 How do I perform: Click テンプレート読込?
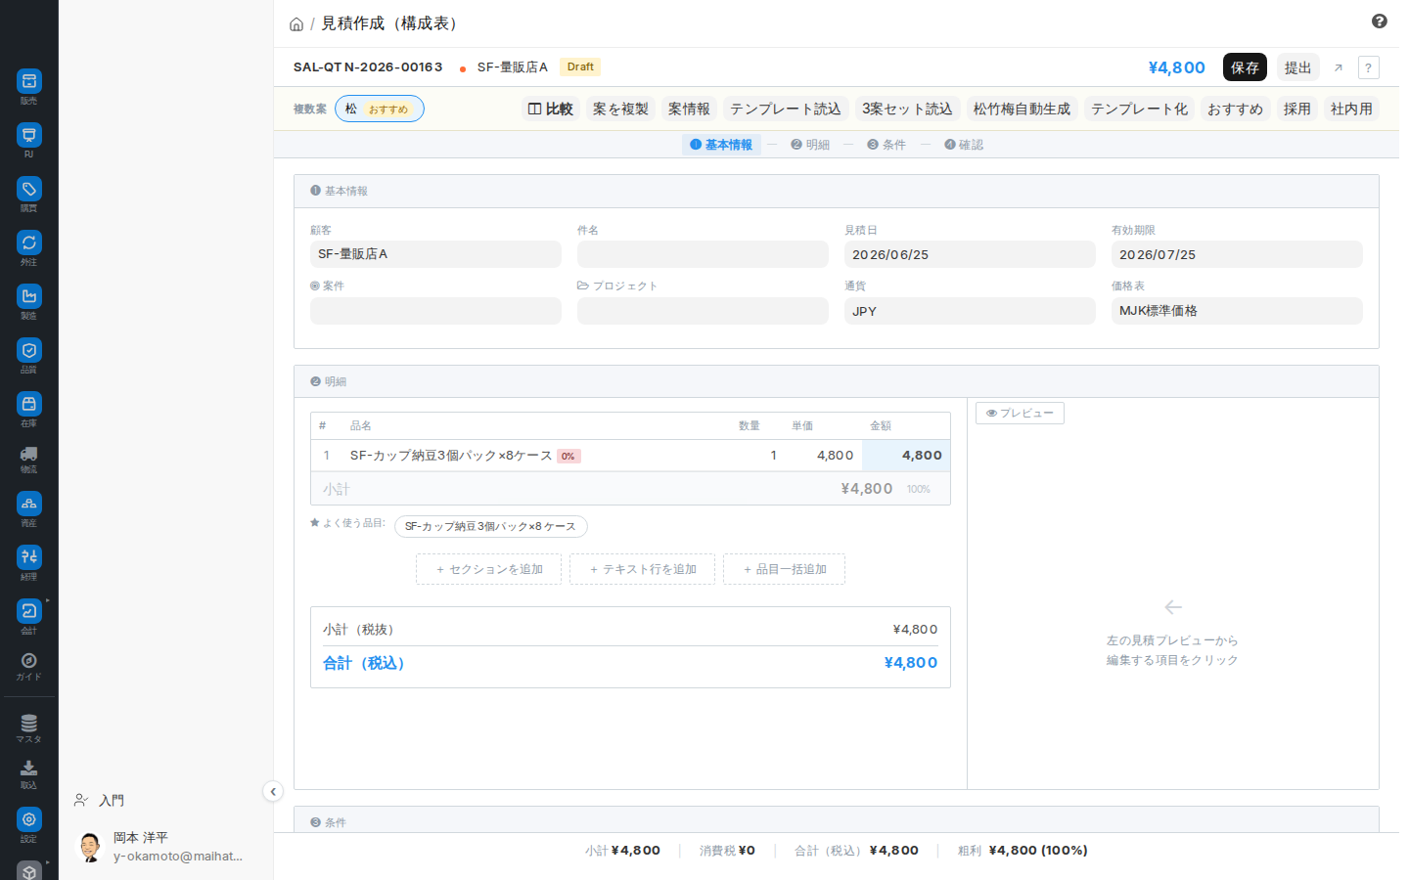786,109
